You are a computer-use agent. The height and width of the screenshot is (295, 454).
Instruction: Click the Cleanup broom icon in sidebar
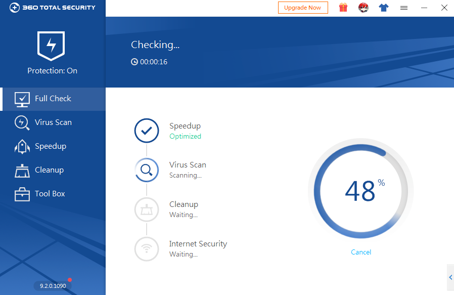click(x=21, y=170)
